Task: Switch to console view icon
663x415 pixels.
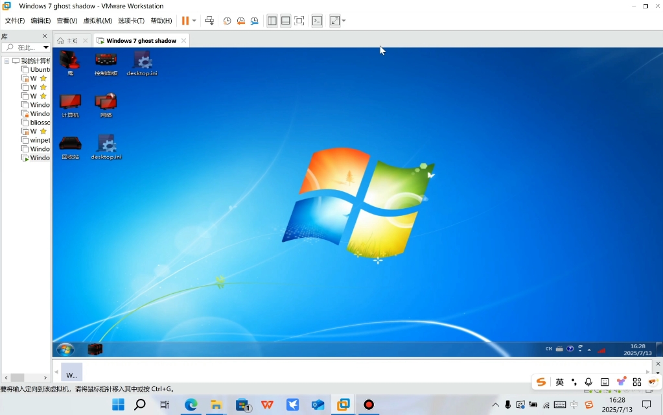Action: coord(317,21)
